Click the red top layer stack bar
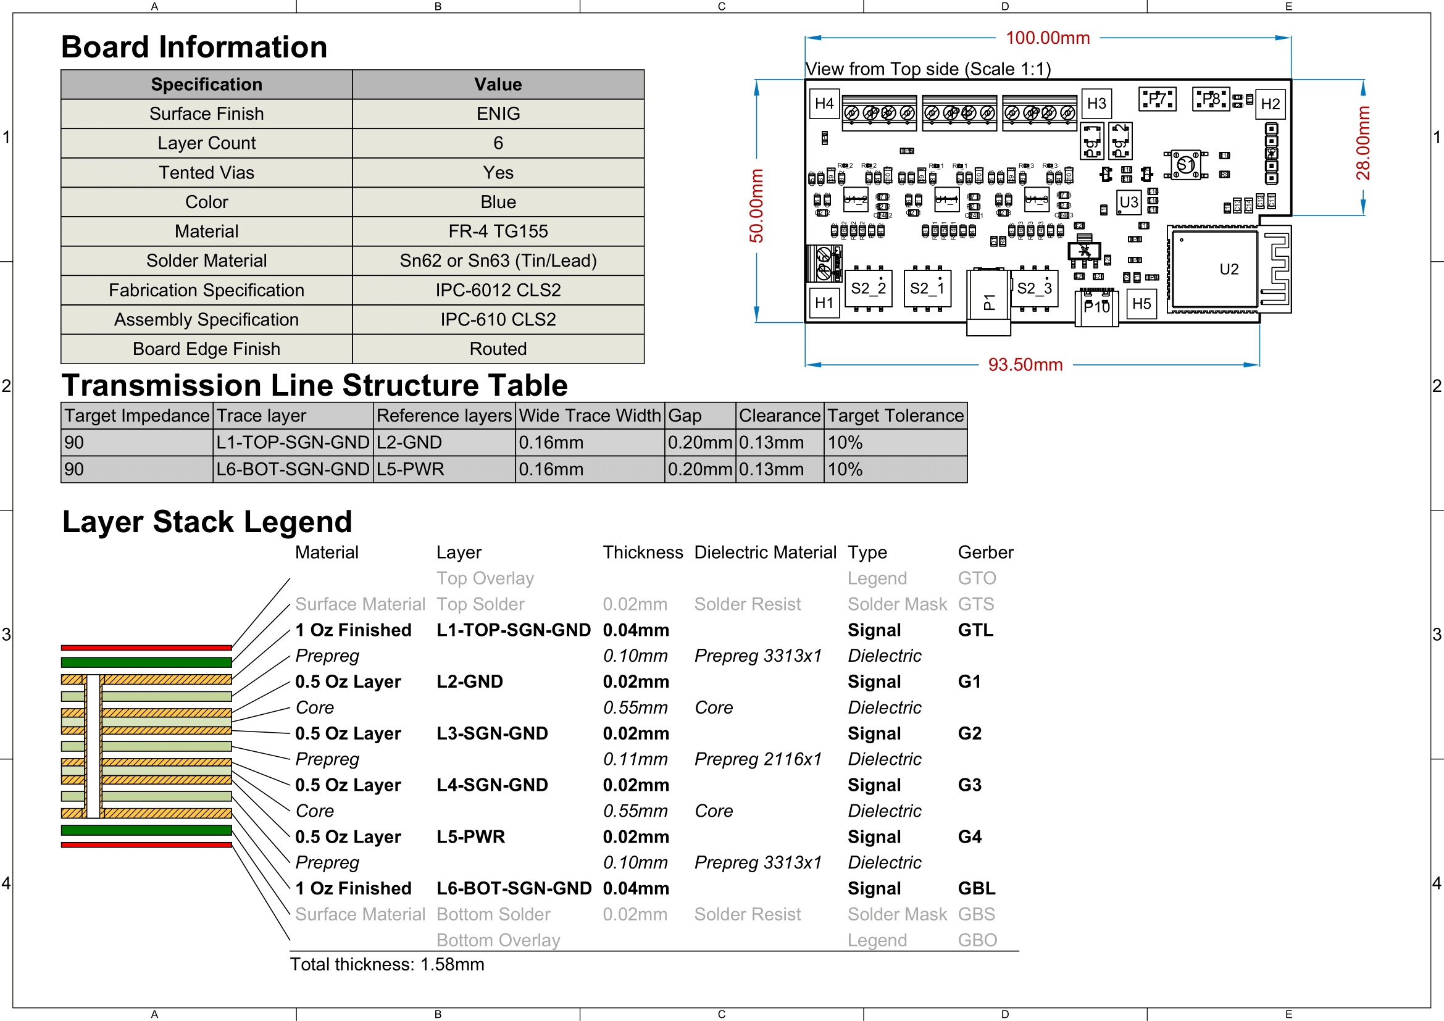This screenshot has width=1444, height=1021. pyautogui.click(x=146, y=647)
